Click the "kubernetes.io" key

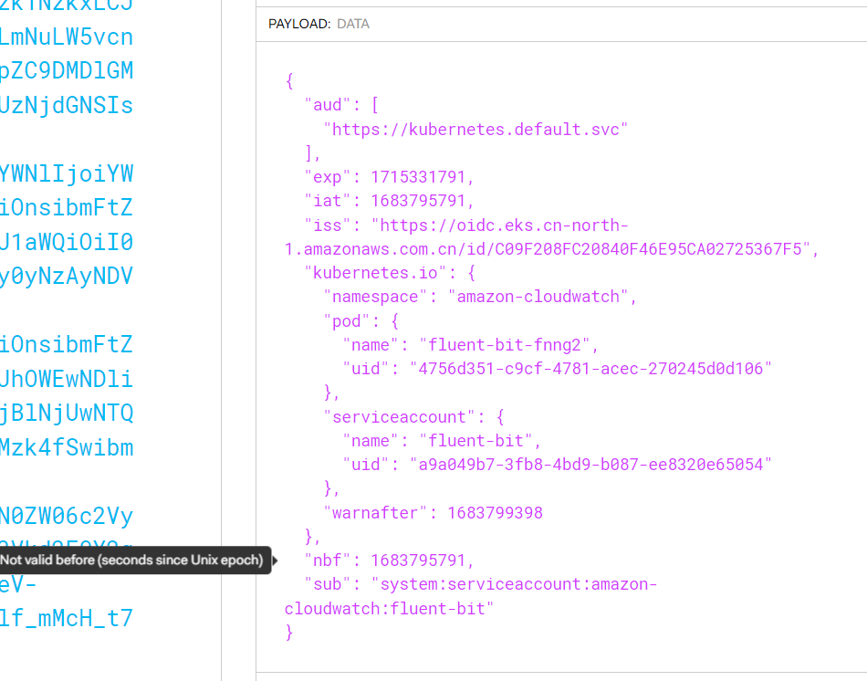click(380, 273)
